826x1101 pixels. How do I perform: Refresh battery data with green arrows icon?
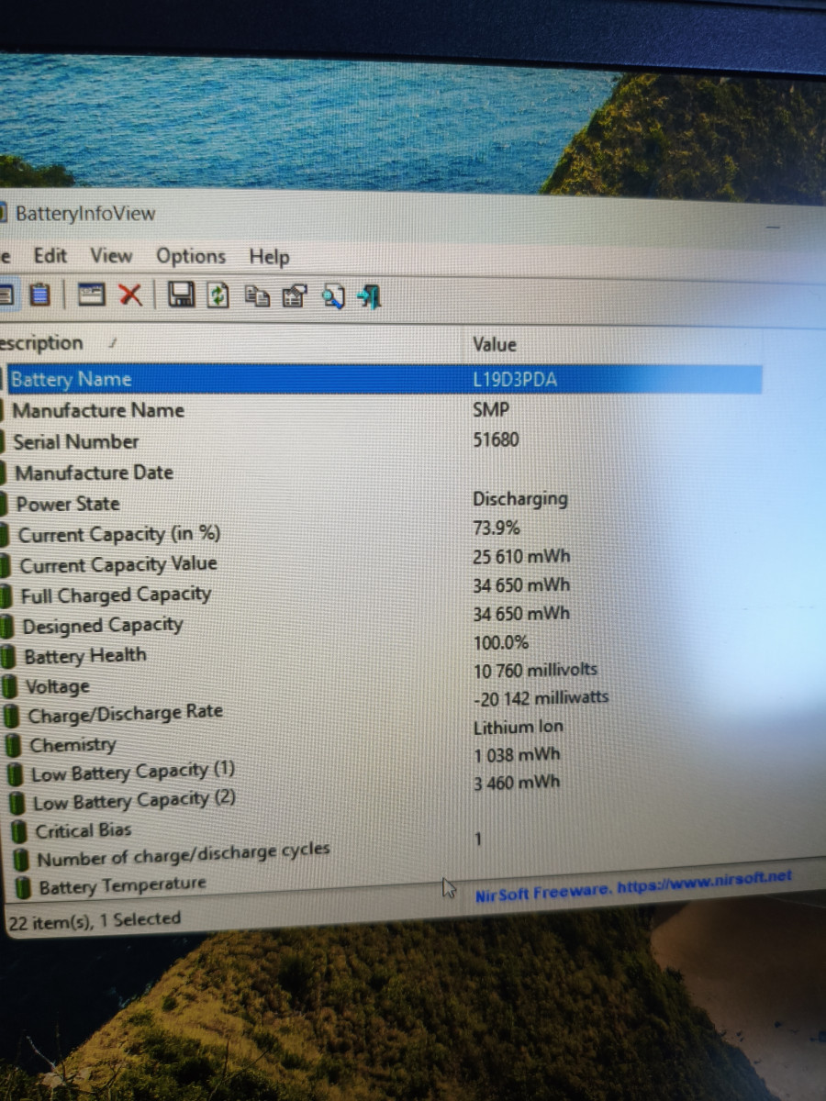(218, 295)
